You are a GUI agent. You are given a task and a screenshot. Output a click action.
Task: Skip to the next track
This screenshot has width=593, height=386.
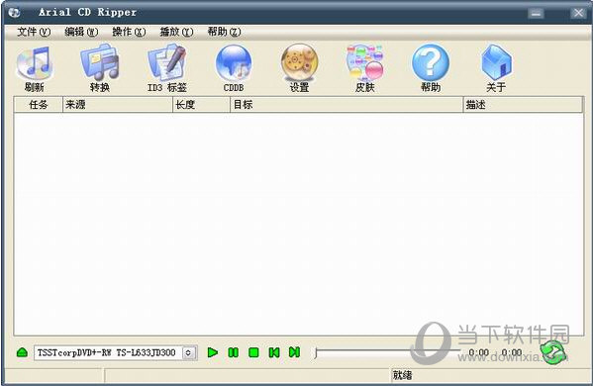(295, 352)
